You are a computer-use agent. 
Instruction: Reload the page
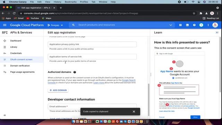[x=14, y=13]
